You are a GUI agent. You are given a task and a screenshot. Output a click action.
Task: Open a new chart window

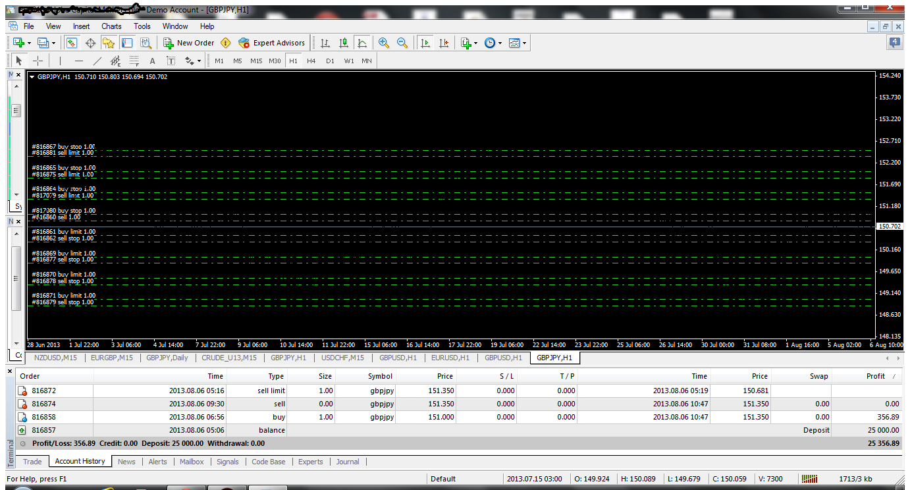[x=18, y=43]
